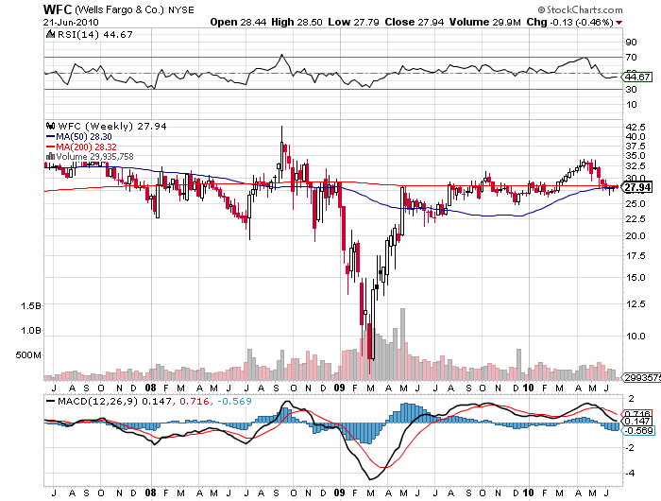Click the red down-triangle next to Chg
Screen dimensions: 661x501
tap(619, 23)
